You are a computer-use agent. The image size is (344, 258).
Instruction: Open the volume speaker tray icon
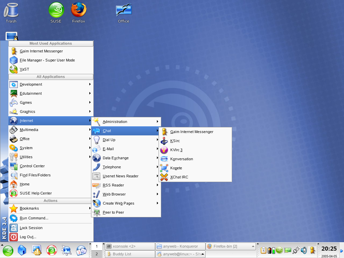tap(304, 250)
